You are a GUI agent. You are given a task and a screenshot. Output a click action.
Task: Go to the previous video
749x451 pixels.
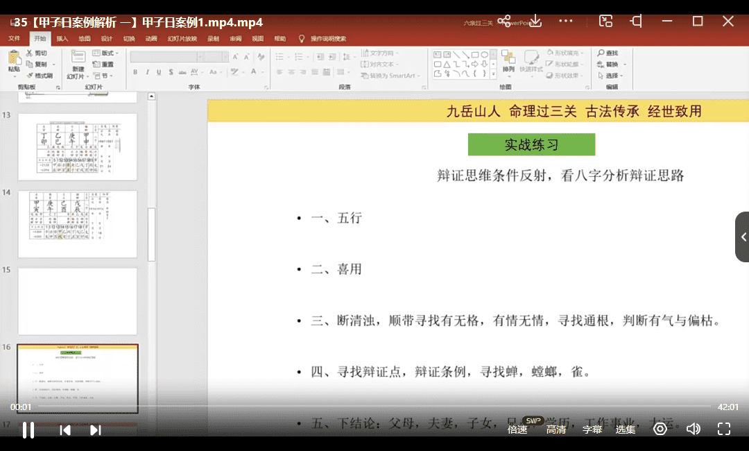click(65, 430)
